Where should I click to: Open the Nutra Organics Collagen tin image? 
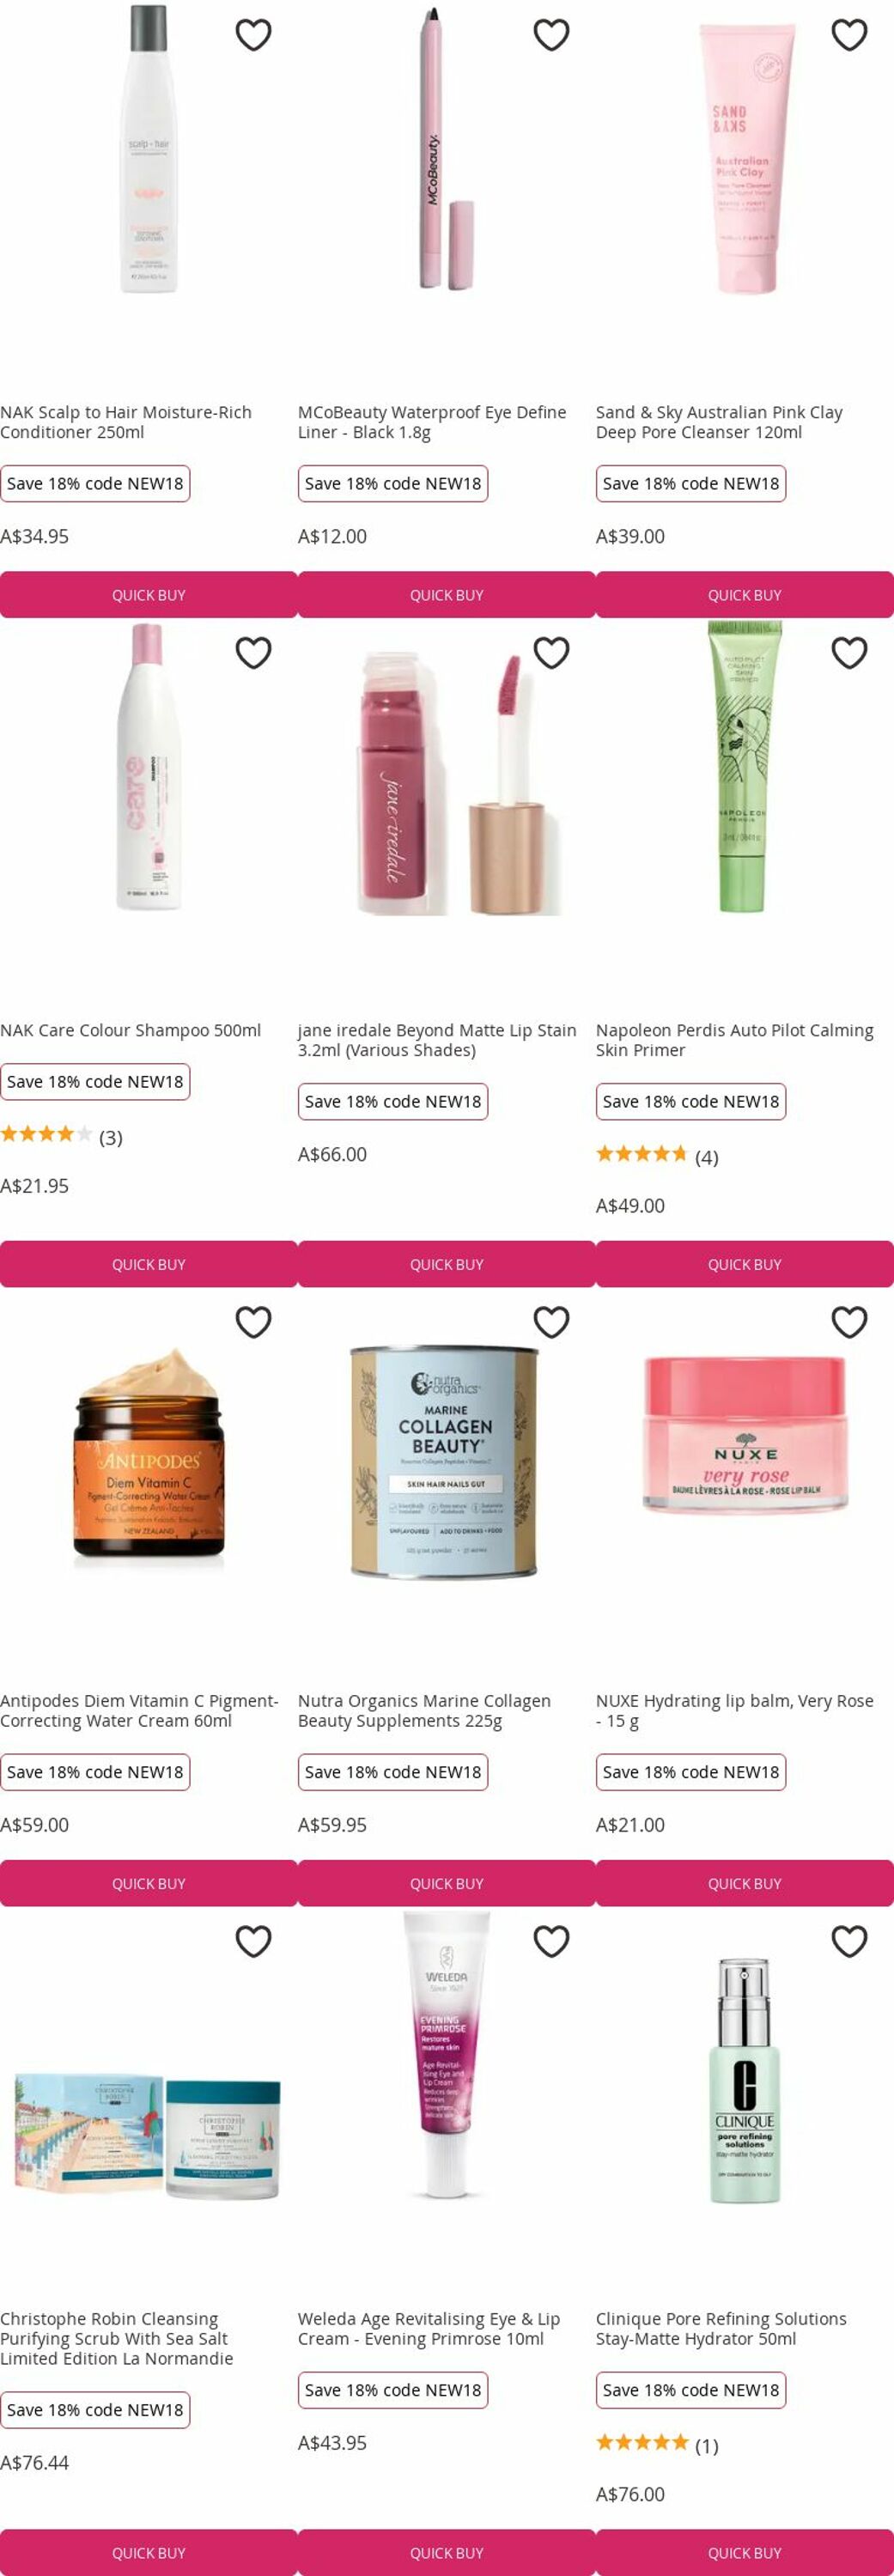coord(445,1462)
